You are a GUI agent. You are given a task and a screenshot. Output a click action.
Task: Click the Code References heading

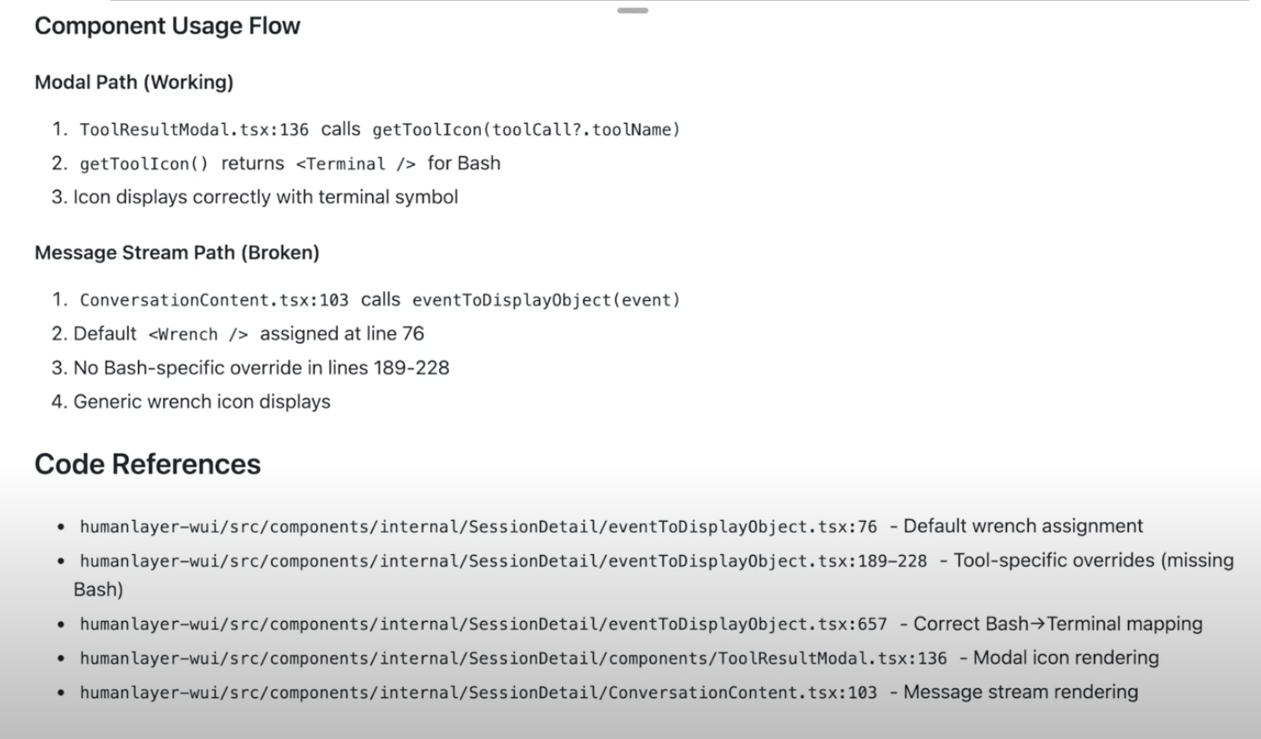[147, 464]
